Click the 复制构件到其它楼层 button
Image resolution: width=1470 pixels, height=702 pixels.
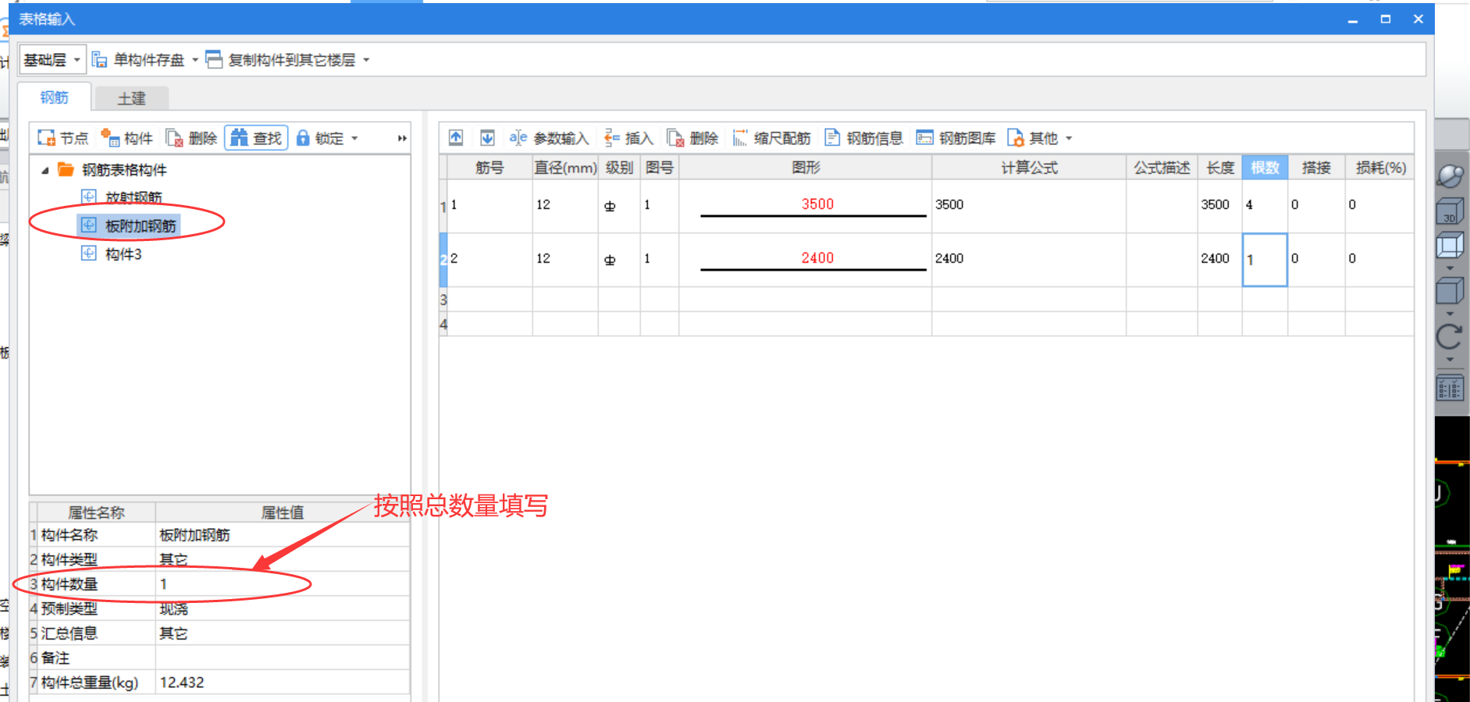pos(280,60)
